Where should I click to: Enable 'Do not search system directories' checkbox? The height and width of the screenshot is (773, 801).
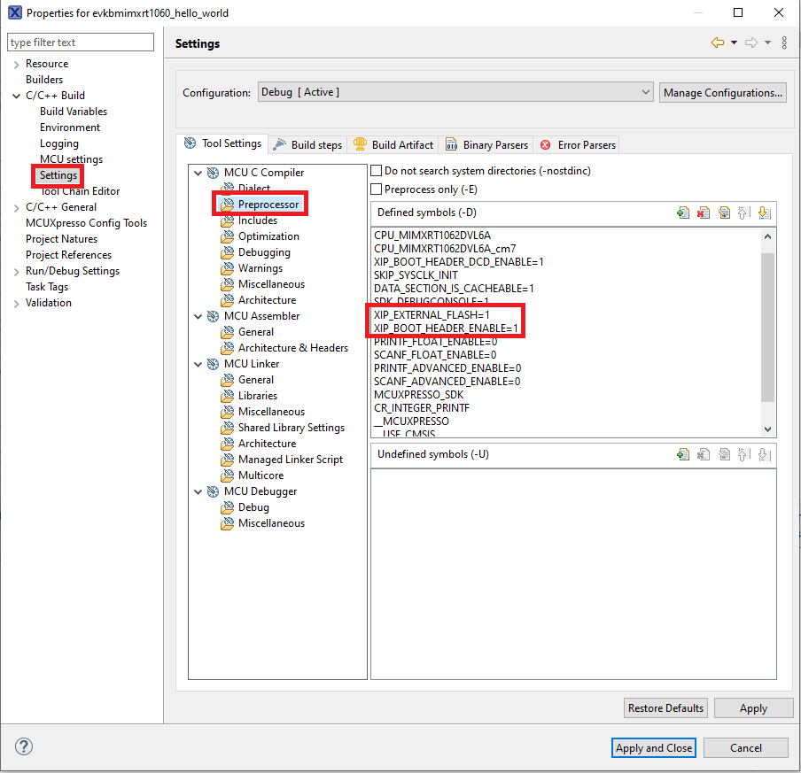coord(377,171)
